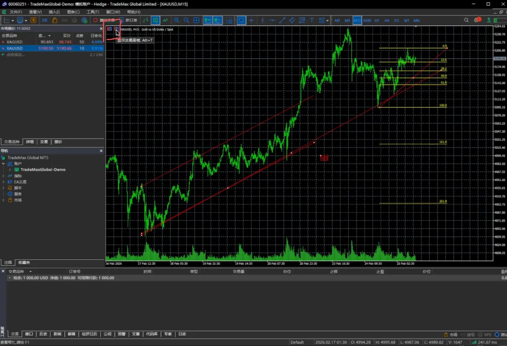Switch to the 历史 tab
The width and height of the screenshot is (507, 346).
tap(43, 334)
